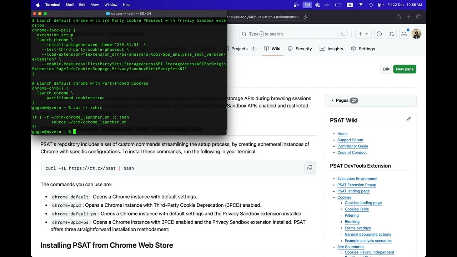
Task: Open the Wi-Fi status menu
Action: pos(361,5)
